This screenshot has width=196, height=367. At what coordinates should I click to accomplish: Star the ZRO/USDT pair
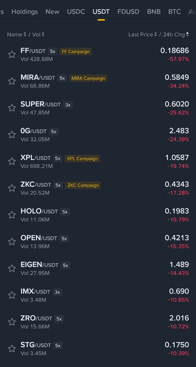12,322
